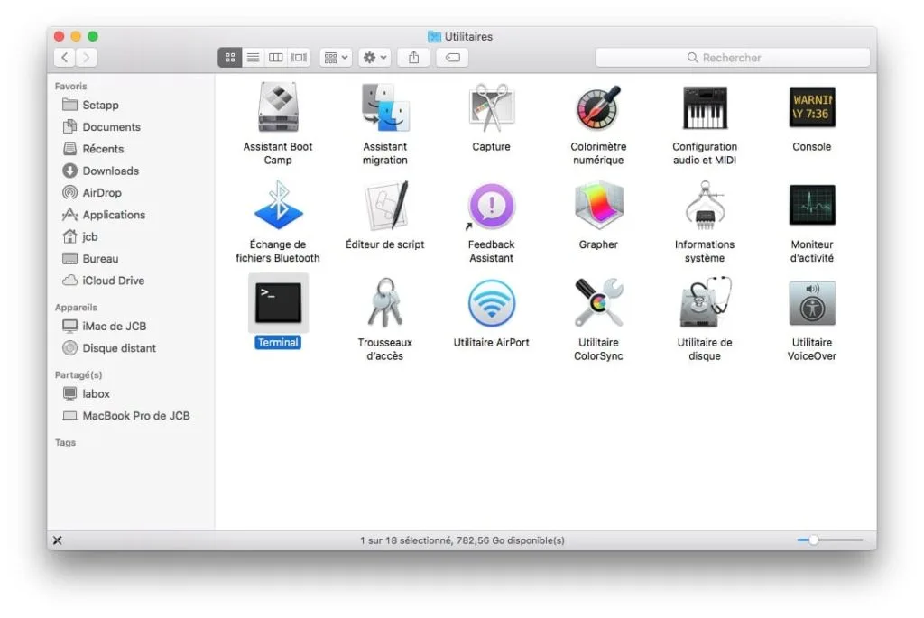Select the Assistant migration icon

tap(384, 107)
